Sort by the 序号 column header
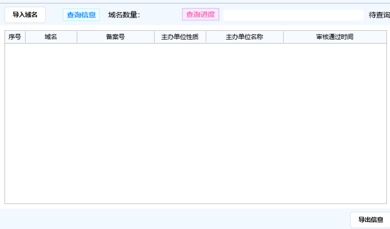The width and height of the screenshot is (390, 229). (15, 37)
